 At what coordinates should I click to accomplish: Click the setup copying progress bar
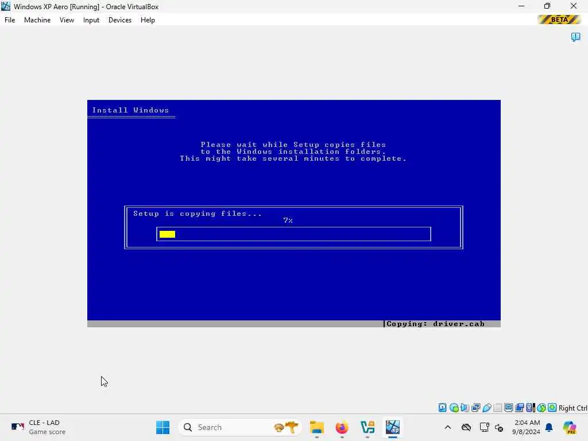pyautogui.click(x=293, y=234)
